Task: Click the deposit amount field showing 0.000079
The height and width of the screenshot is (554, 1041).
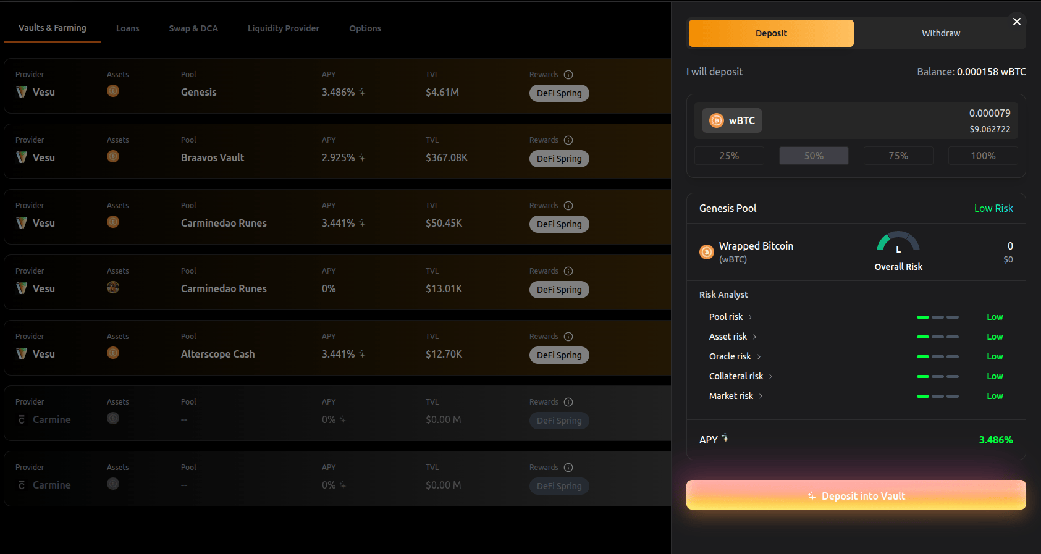Action: [x=990, y=113]
